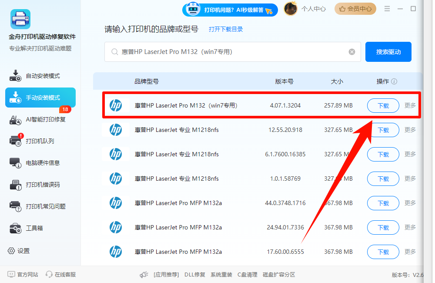Select 手动安装模式 in the sidebar
The image size is (435, 283).
tap(40, 98)
